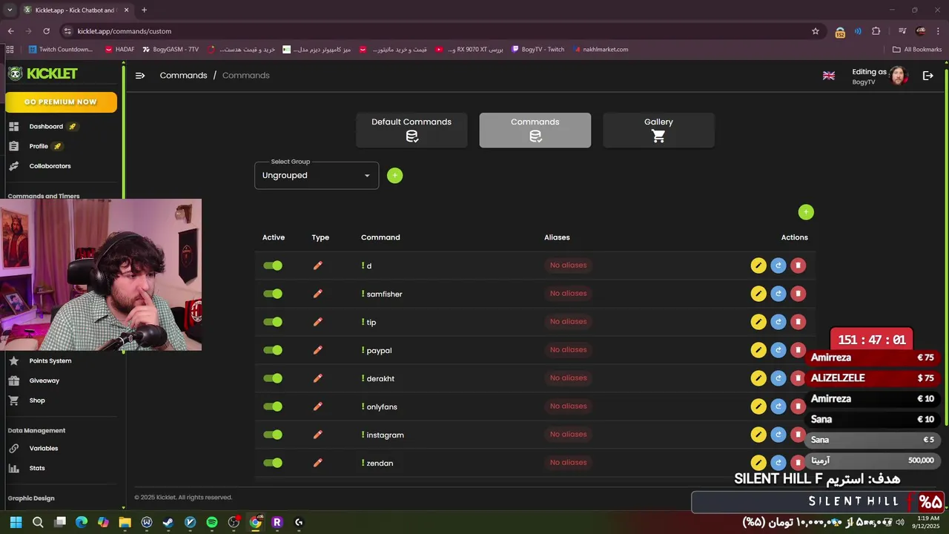Open the Select Group dropdown
This screenshot has width=949, height=534.
click(317, 176)
